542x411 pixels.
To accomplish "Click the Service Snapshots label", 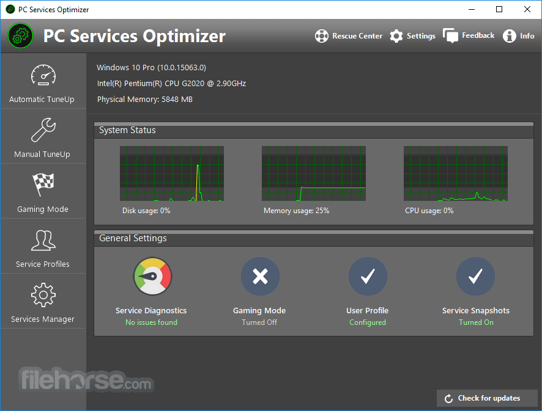I will click(476, 311).
